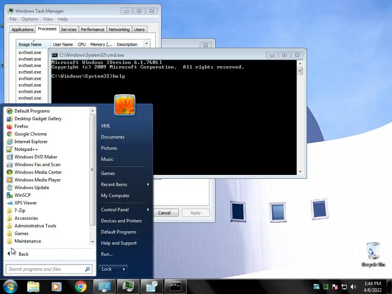
Task: Open the shutdown options arrow beside Lock
Action: tap(124, 269)
